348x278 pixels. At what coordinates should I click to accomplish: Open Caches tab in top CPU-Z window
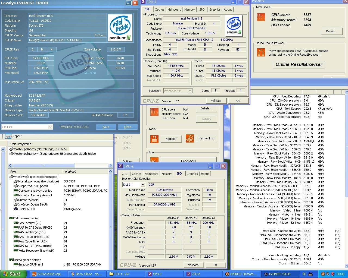click(160, 10)
